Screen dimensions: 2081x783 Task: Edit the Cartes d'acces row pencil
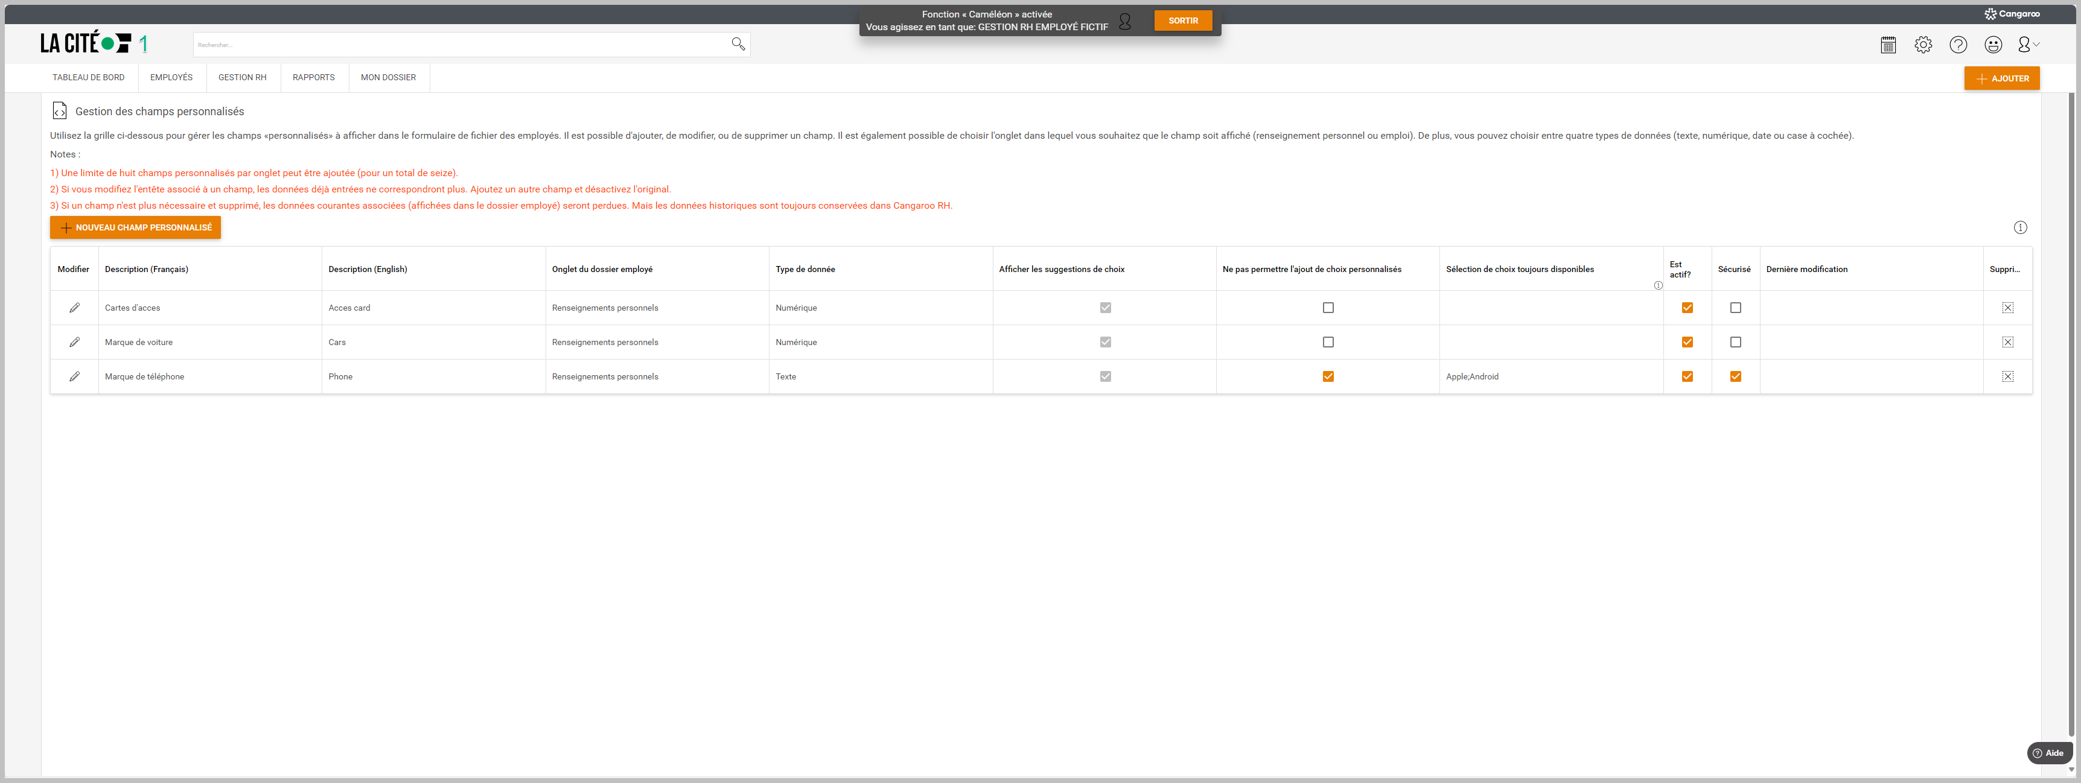coord(74,308)
